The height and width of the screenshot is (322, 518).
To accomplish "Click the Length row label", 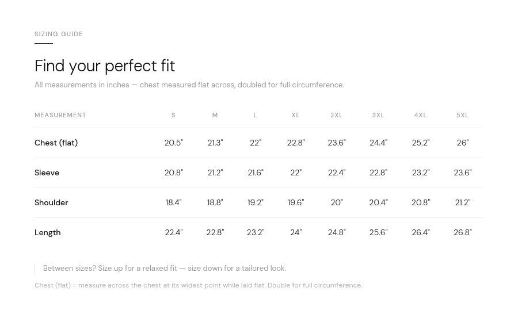I will 47,232.
